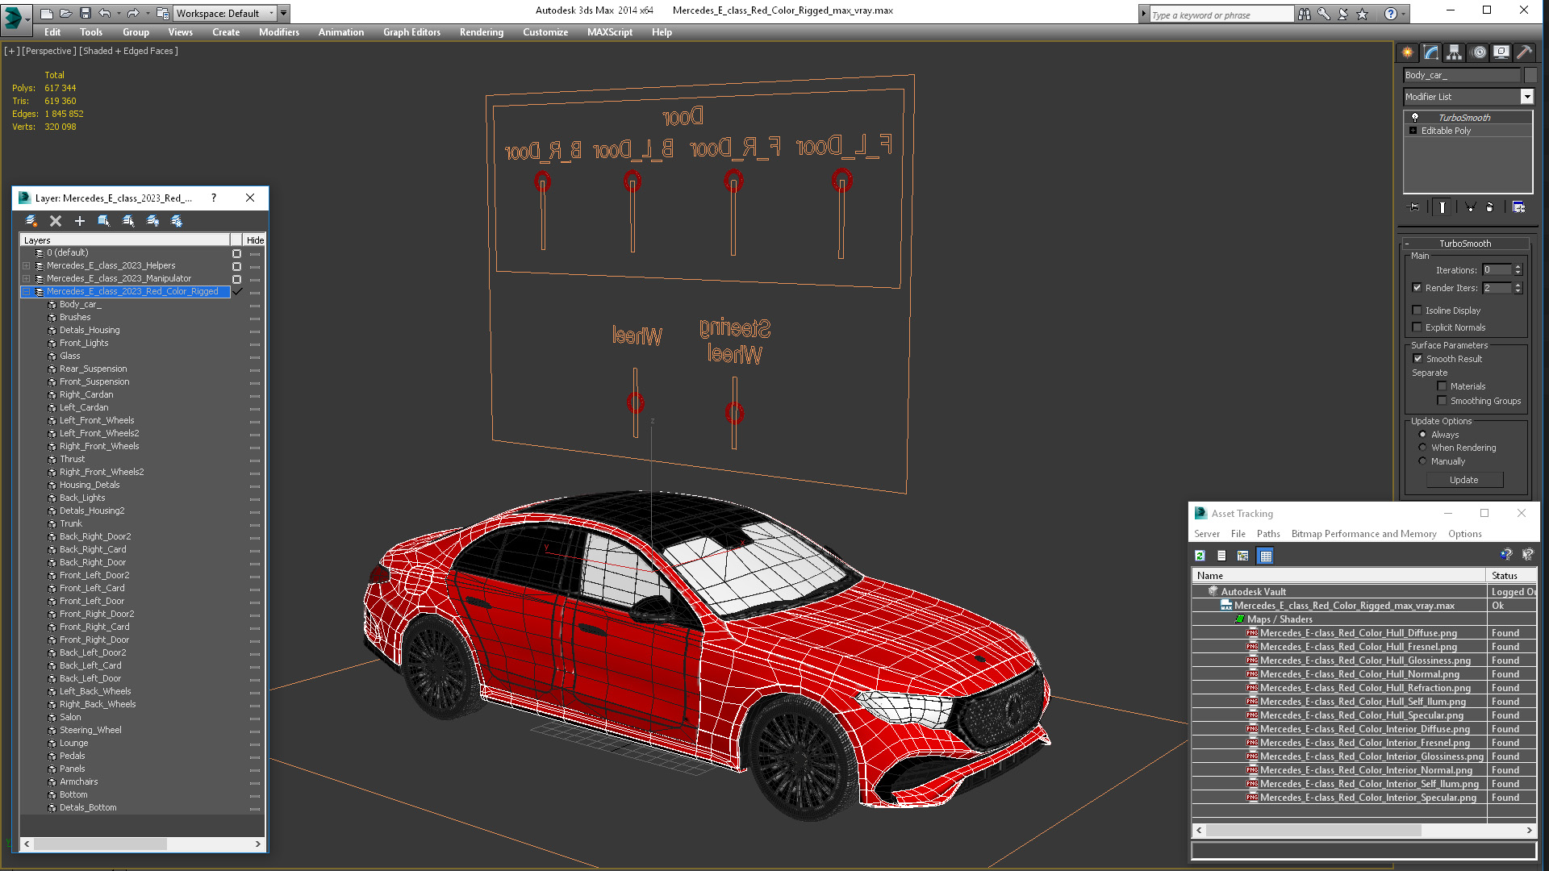Collapse the Mercedes_E_class_2023_Red_Color_Rigged layer
Image resolution: width=1549 pixels, height=871 pixels.
click(27, 291)
